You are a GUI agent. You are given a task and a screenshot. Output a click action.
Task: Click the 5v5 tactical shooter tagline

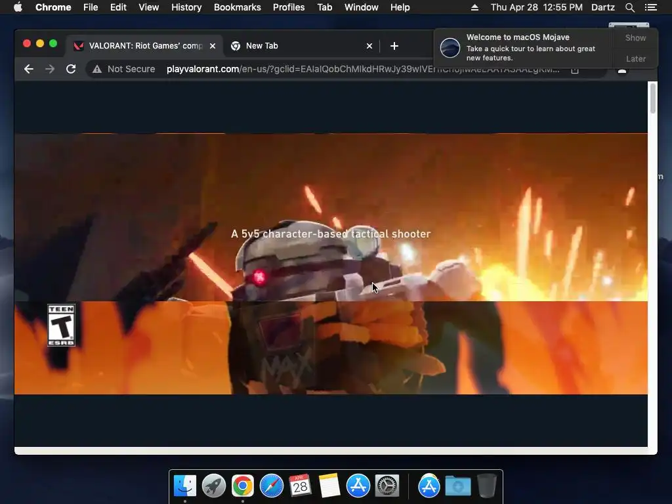[x=331, y=234]
